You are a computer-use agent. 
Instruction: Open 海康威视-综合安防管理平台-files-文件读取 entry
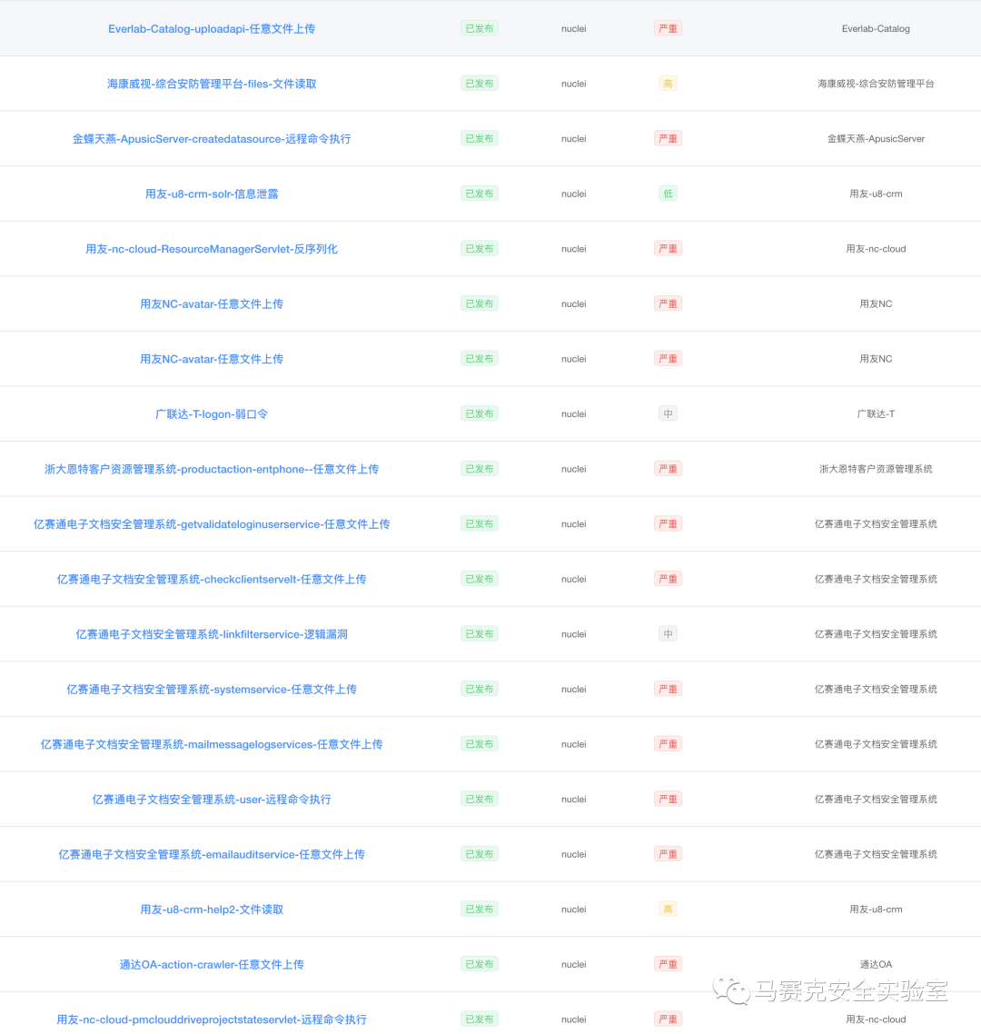212,84
